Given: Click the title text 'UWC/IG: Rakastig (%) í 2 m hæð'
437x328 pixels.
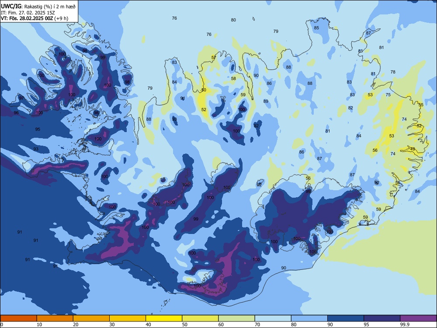Looking at the screenshot, I should coord(38,6).
